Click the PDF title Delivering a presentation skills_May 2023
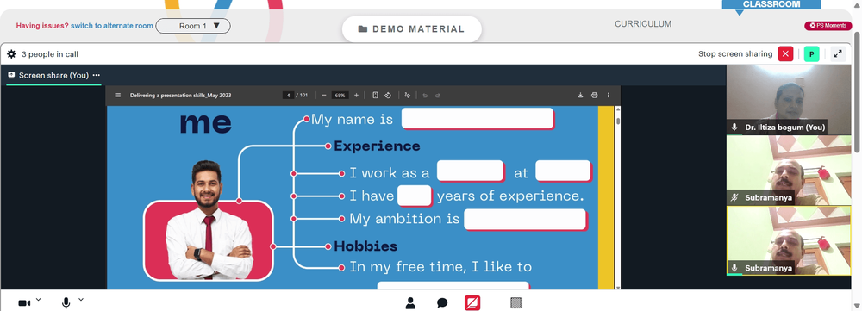This screenshot has width=862, height=311. tap(180, 95)
